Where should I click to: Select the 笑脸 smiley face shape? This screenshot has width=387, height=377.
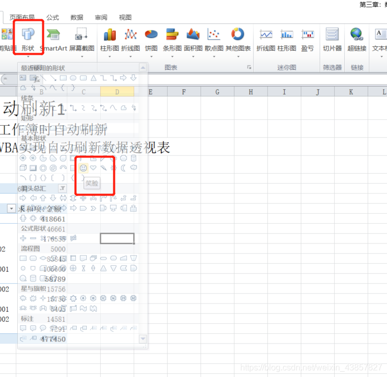click(x=84, y=168)
